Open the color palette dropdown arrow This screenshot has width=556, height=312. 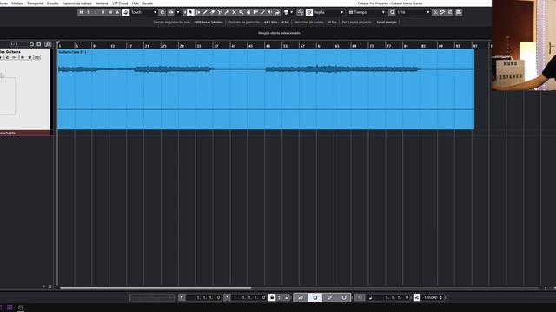point(292,12)
